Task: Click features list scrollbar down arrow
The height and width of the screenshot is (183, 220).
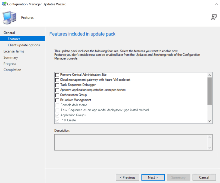Action: pos(210,121)
